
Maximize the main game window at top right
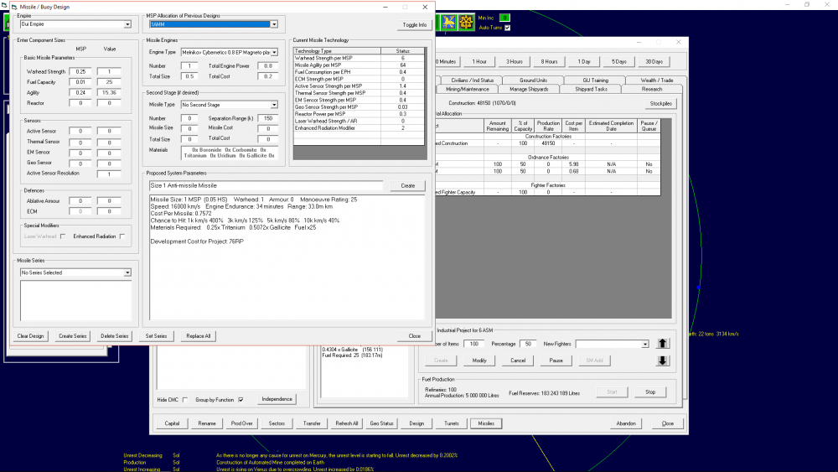807,4
